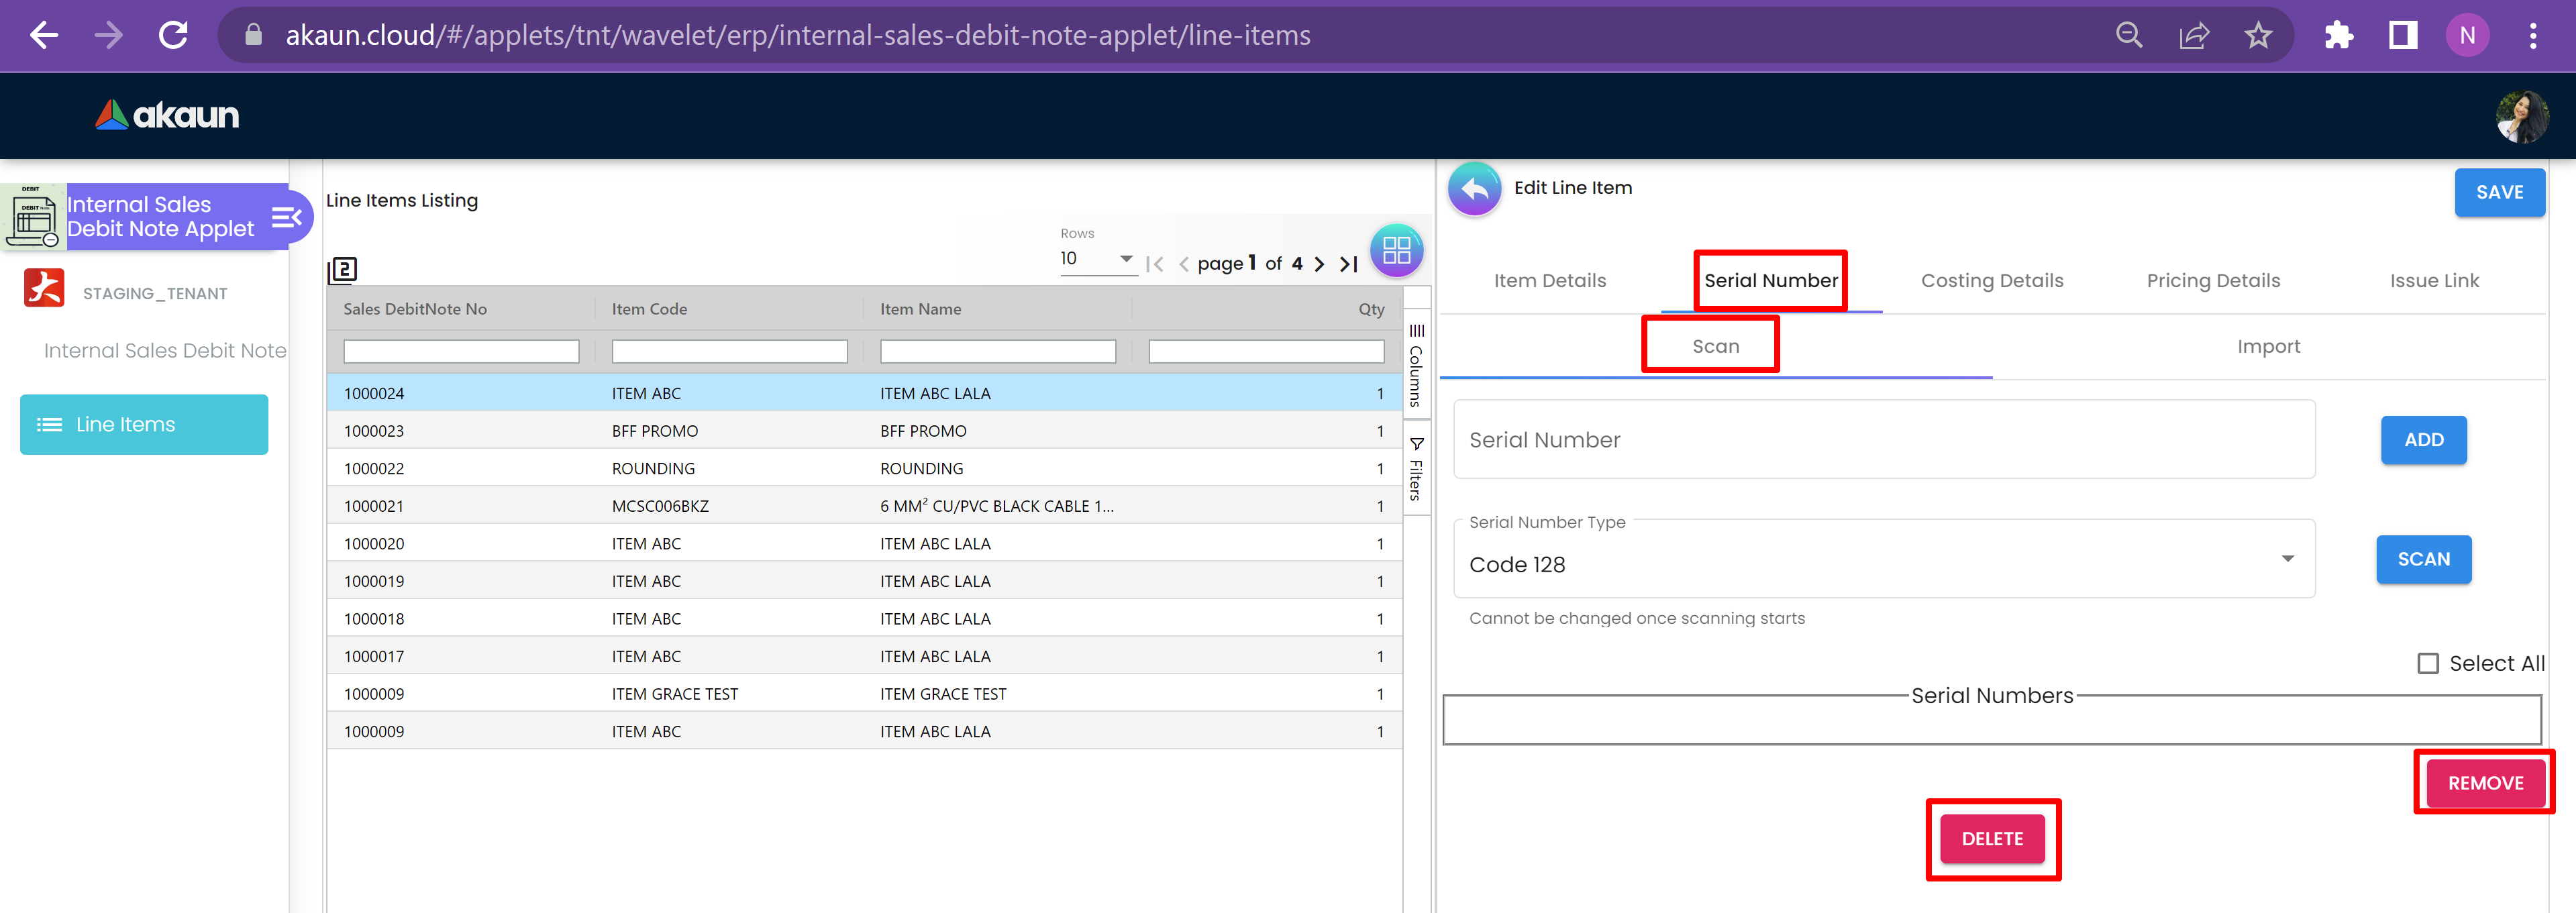
Task: Open the grid view toggle icon
Action: click(x=1396, y=250)
